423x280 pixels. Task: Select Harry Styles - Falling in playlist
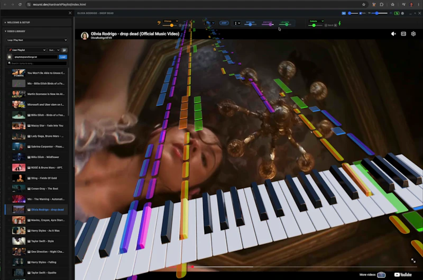36,262
